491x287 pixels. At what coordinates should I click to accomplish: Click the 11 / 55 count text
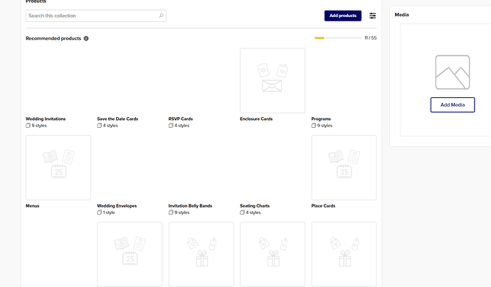pyautogui.click(x=371, y=38)
